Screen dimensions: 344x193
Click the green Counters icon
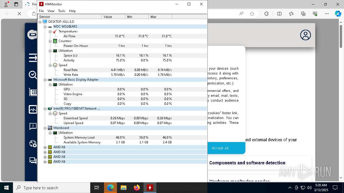(55, 41)
